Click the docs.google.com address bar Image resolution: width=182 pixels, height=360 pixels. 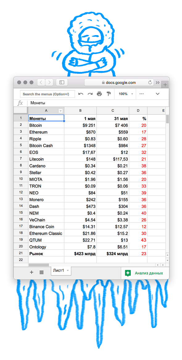click(119, 82)
